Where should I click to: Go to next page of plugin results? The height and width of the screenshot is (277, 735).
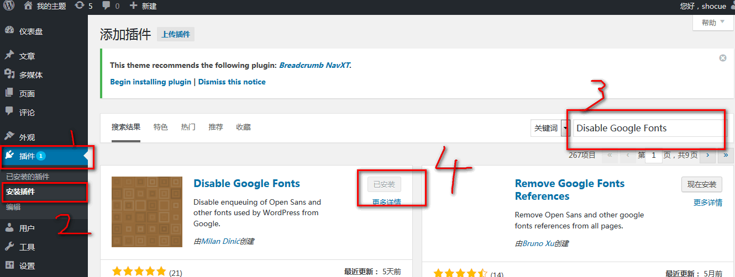pyautogui.click(x=707, y=156)
